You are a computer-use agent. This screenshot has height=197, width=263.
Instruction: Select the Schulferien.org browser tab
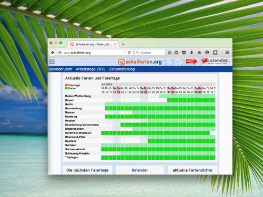click(x=93, y=44)
